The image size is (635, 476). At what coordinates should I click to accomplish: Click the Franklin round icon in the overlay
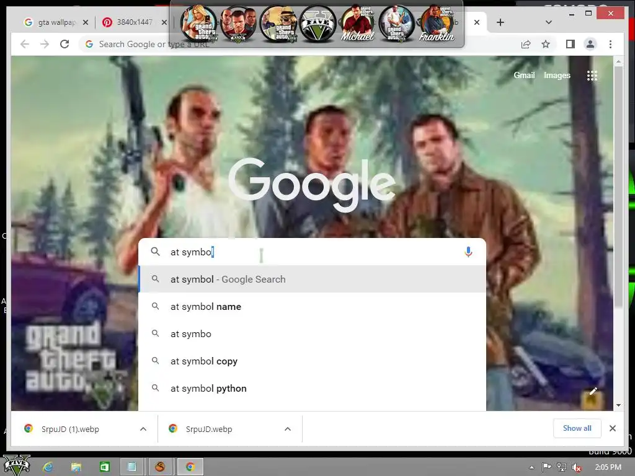436,24
